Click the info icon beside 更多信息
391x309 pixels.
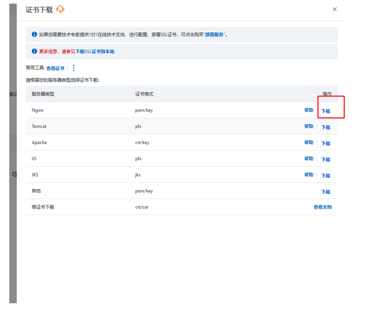coord(34,51)
